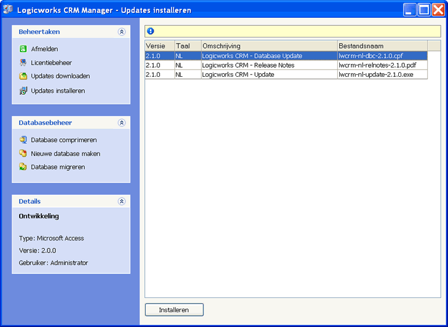The height and width of the screenshot is (327, 448).
Task: Click file name lwcrm-nl-relnotes-2.1.0.pdf
Action: (x=377, y=65)
